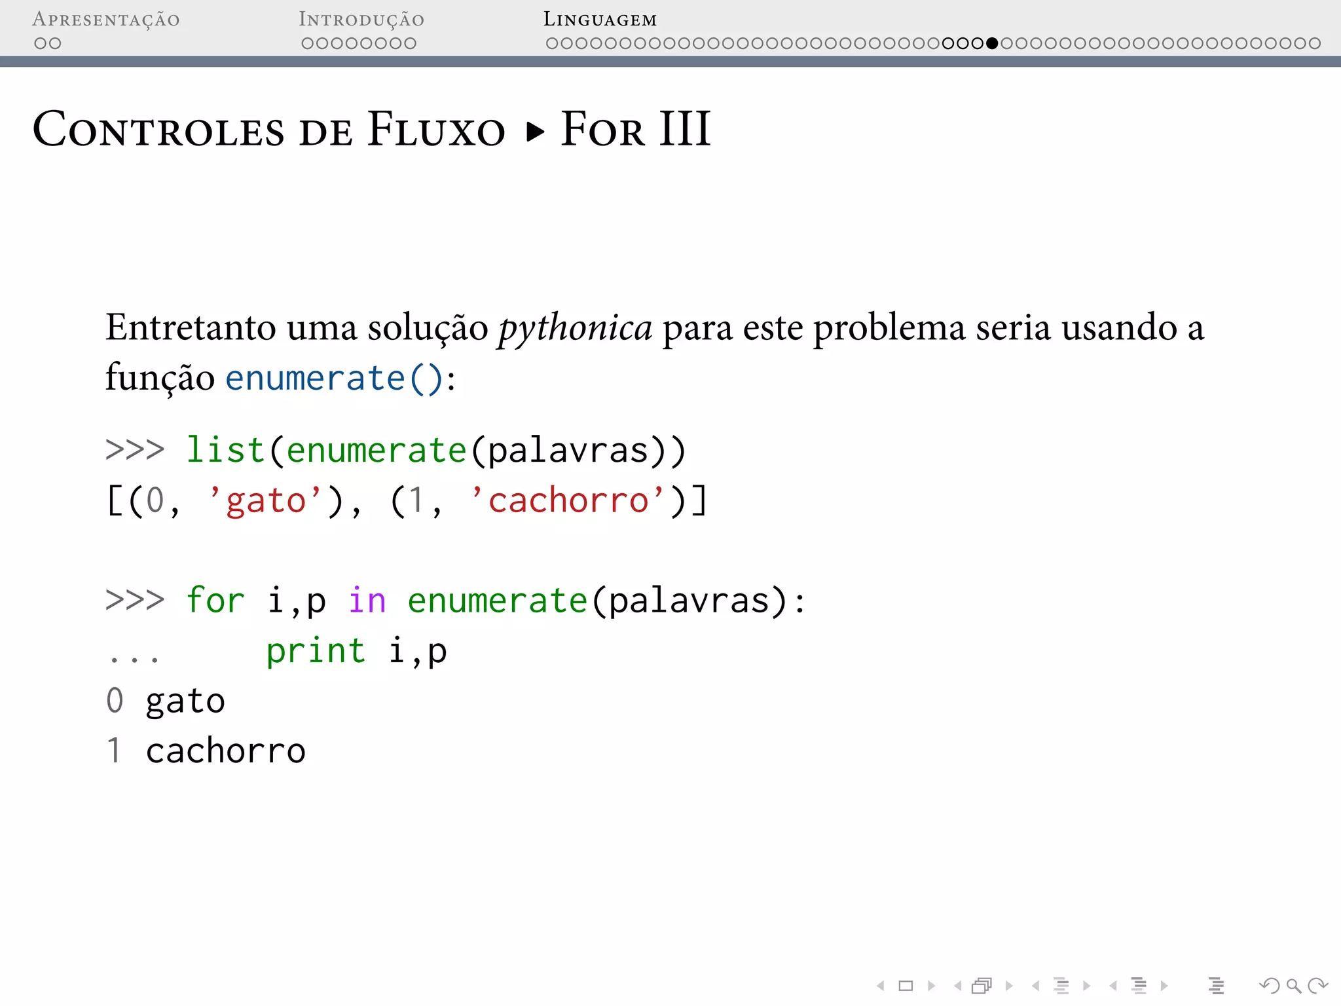Image resolution: width=1341 pixels, height=1006 pixels.
Task: Click the go-forward curved arrow icon
Action: click(1317, 986)
